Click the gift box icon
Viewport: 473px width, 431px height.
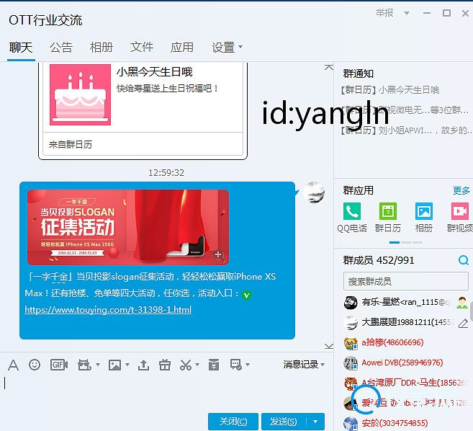click(x=165, y=365)
